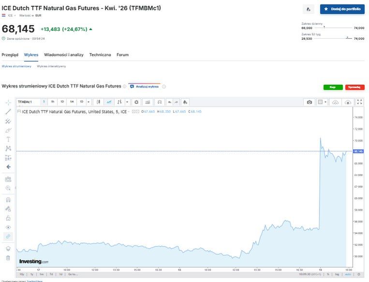Viewport: 369px width, 282px height.
Task: Click the redo arrow in chart toolbar
Action: (176, 102)
